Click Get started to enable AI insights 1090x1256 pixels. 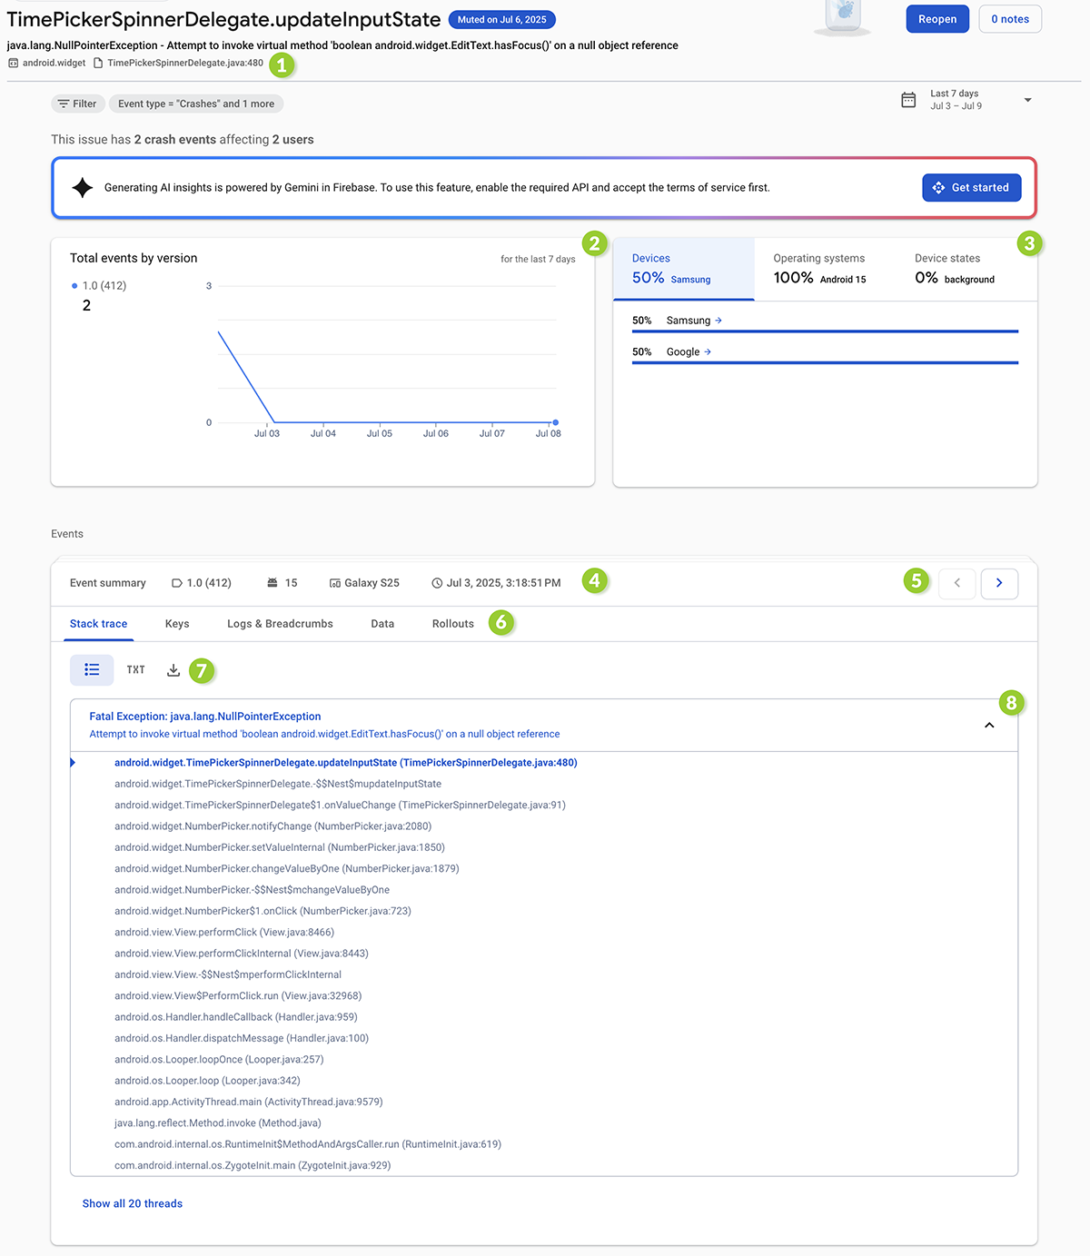(x=971, y=187)
